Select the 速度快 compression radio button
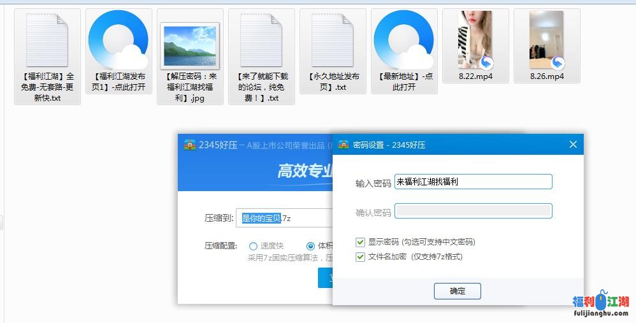The height and width of the screenshot is (323, 636). [x=254, y=246]
